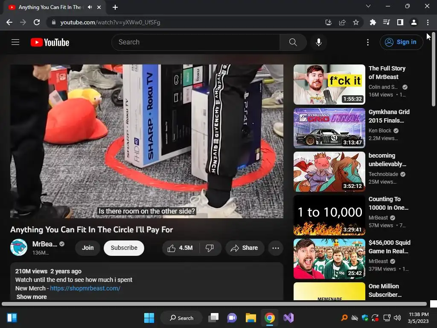The width and height of the screenshot is (437, 328).
Task: Click the video player
Action: [147, 141]
